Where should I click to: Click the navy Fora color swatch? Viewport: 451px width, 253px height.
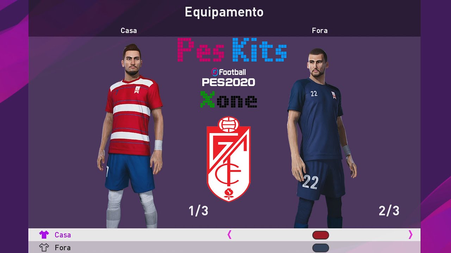tap(321, 248)
